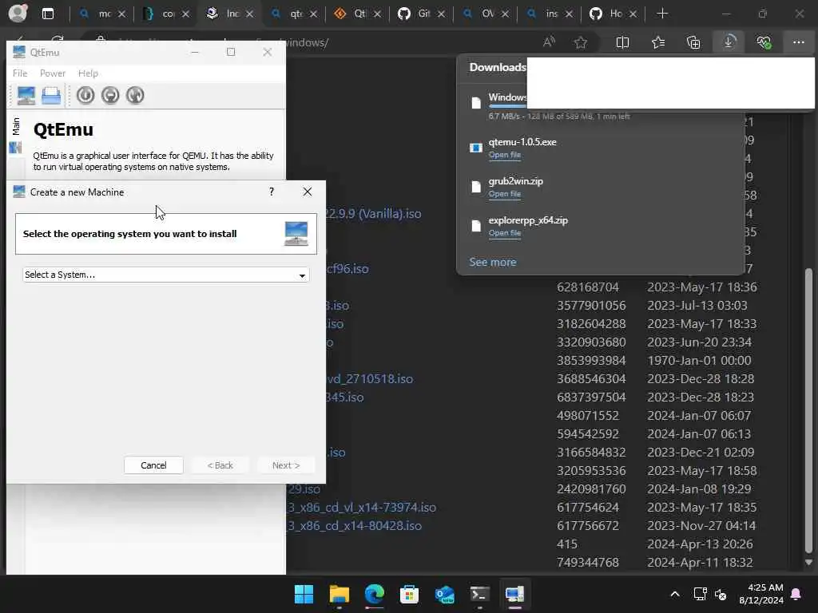
Task: Click the browser refresh icon
Action: click(58, 41)
